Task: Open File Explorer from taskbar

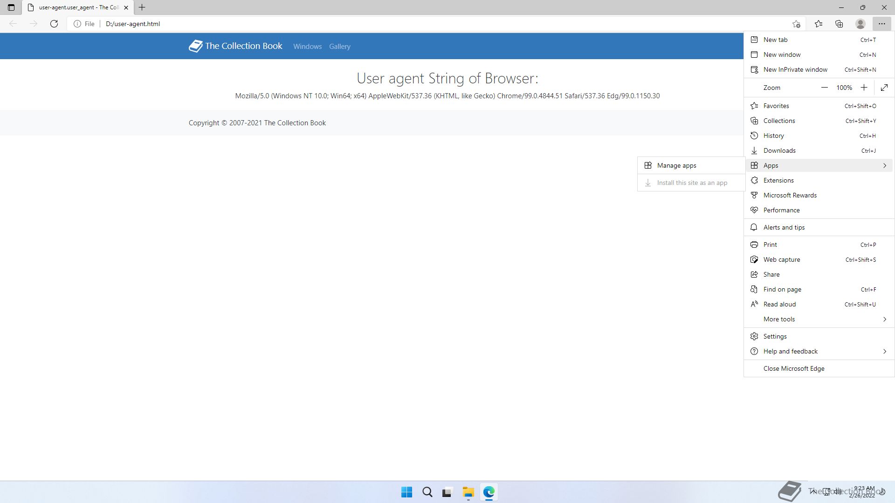Action: pos(468,492)
